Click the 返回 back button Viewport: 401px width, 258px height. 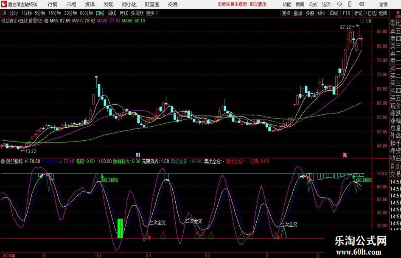point(383,13)
